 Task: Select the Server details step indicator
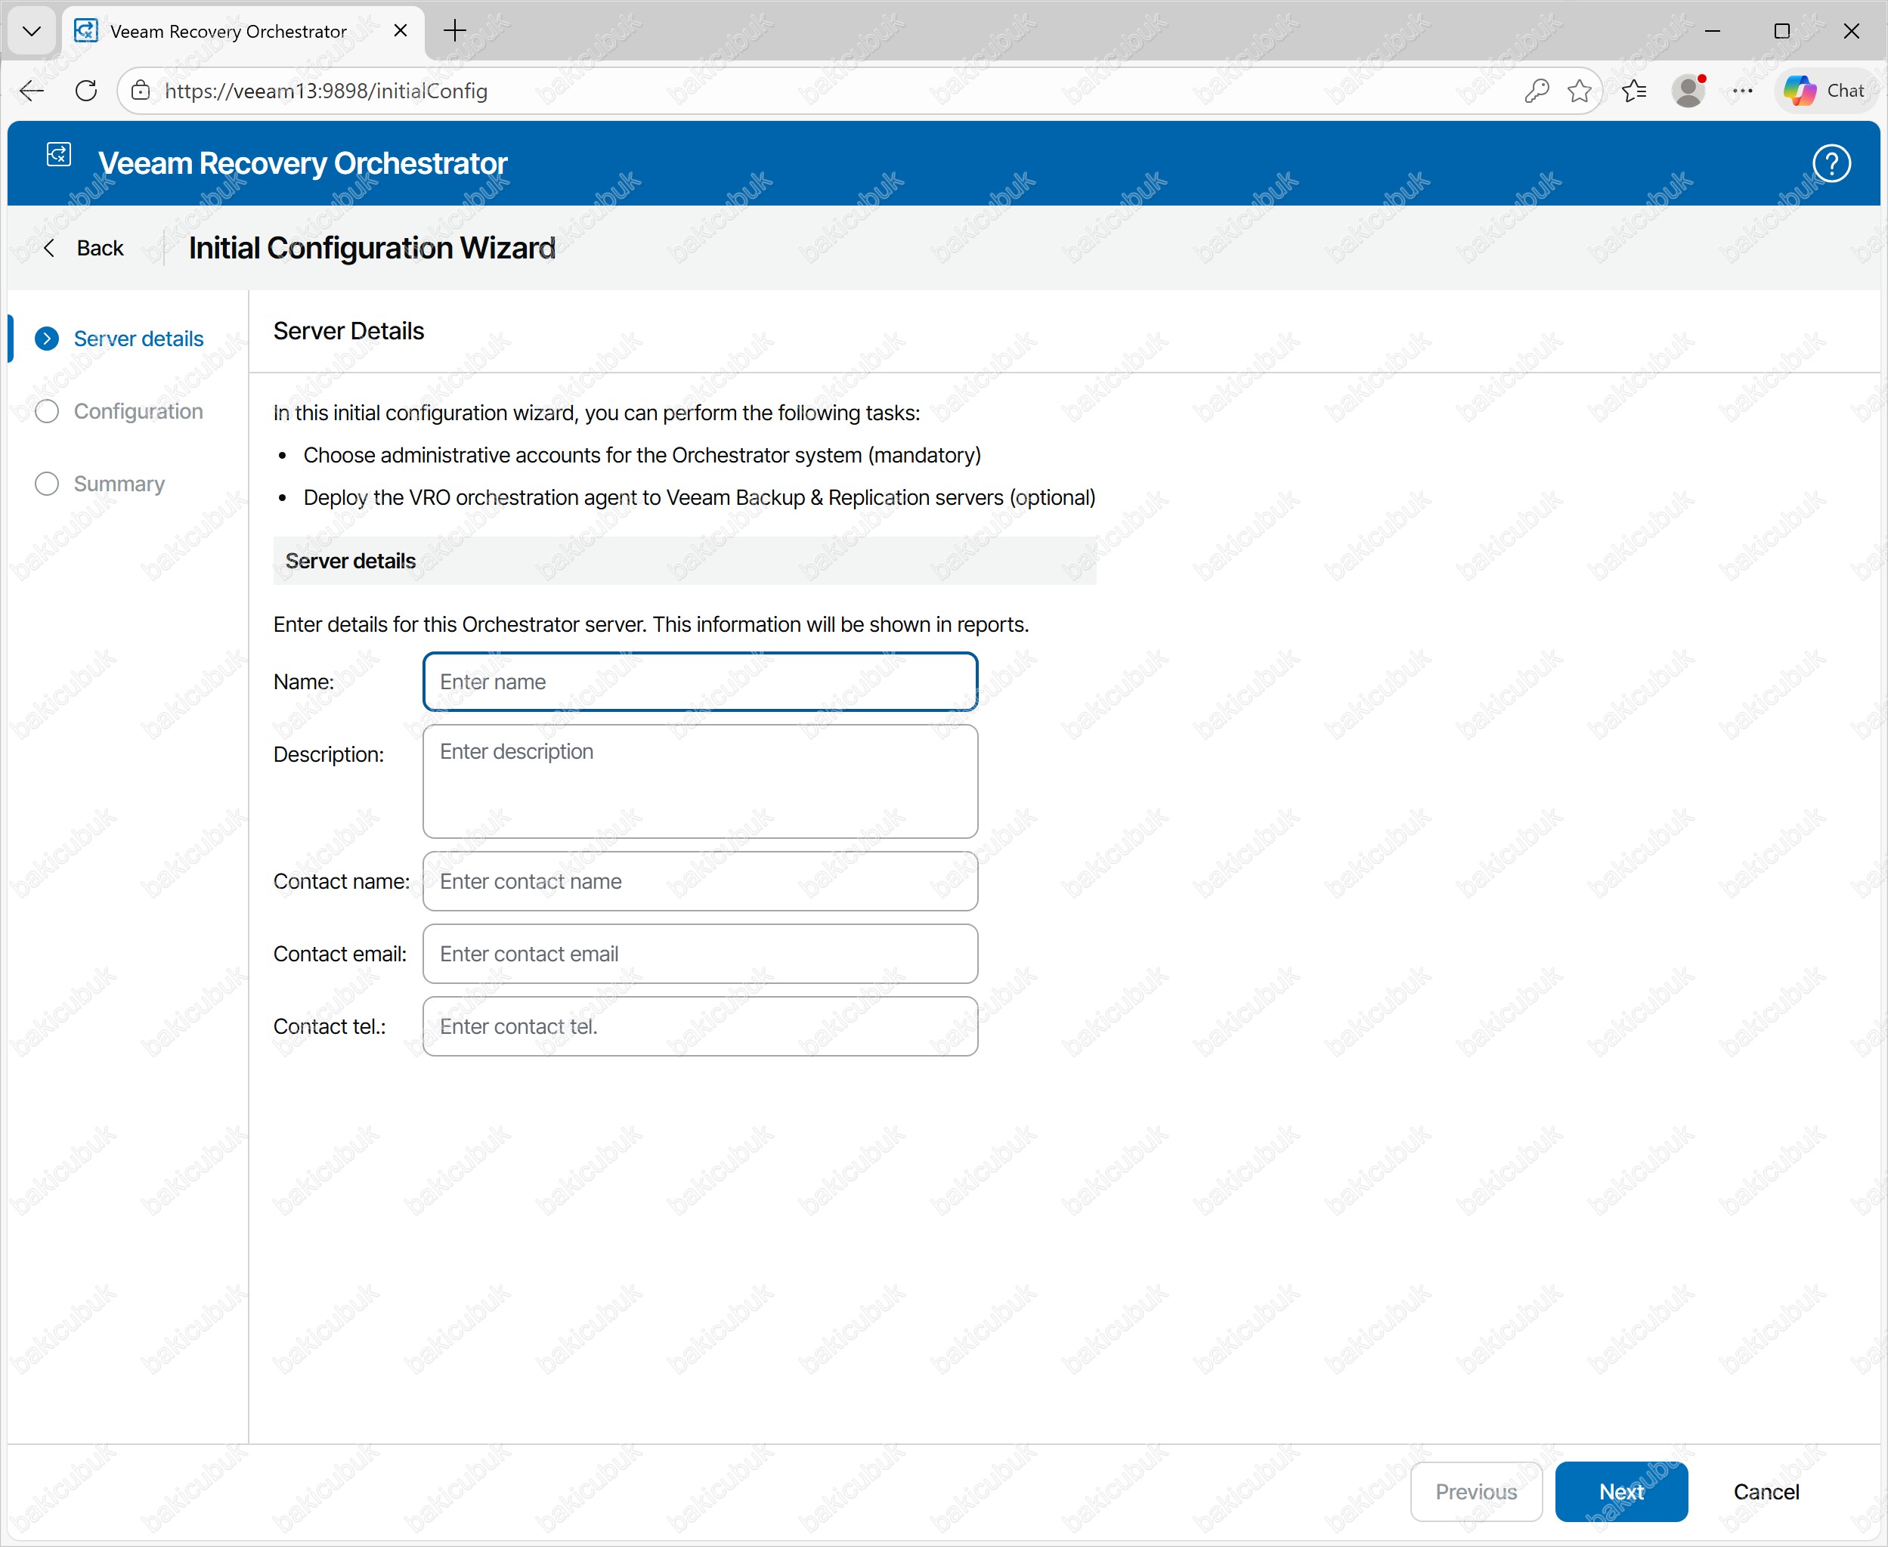(47, 339)
